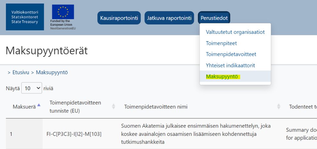Select Toimenpiteet from the menu
Image resolution: width=317 pixels, height=149 pixels.
tap(221, 43)
